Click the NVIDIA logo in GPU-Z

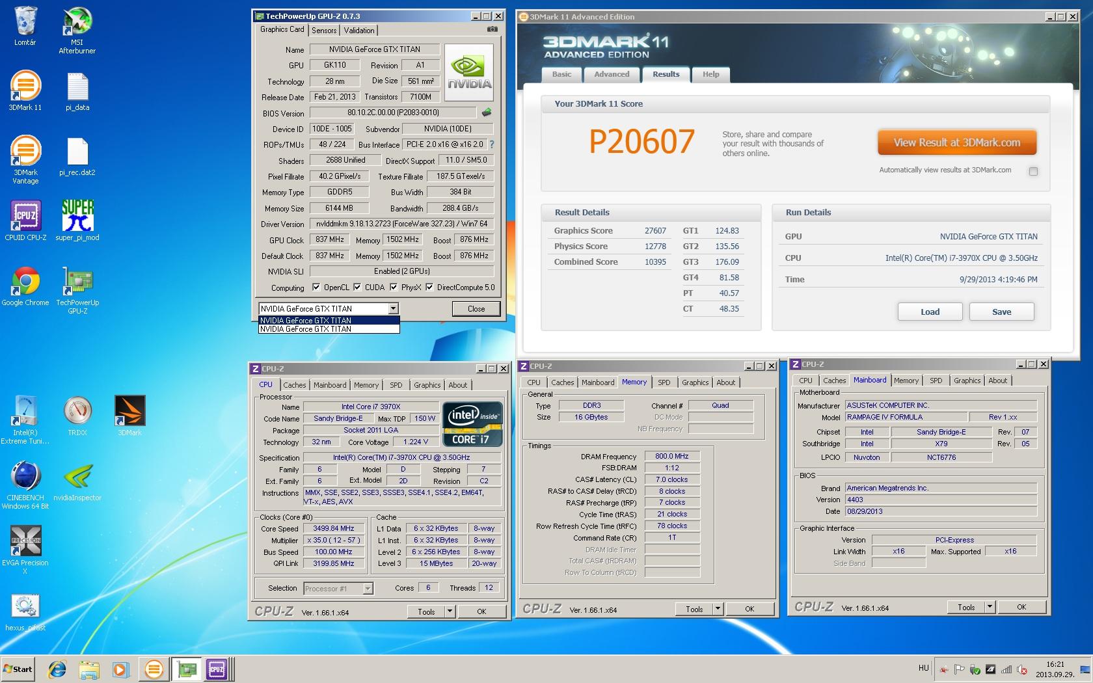[x=469, y=72]
